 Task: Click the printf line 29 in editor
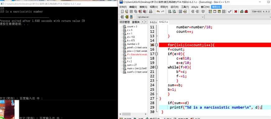pyautogui.click(x=215, y=107)
